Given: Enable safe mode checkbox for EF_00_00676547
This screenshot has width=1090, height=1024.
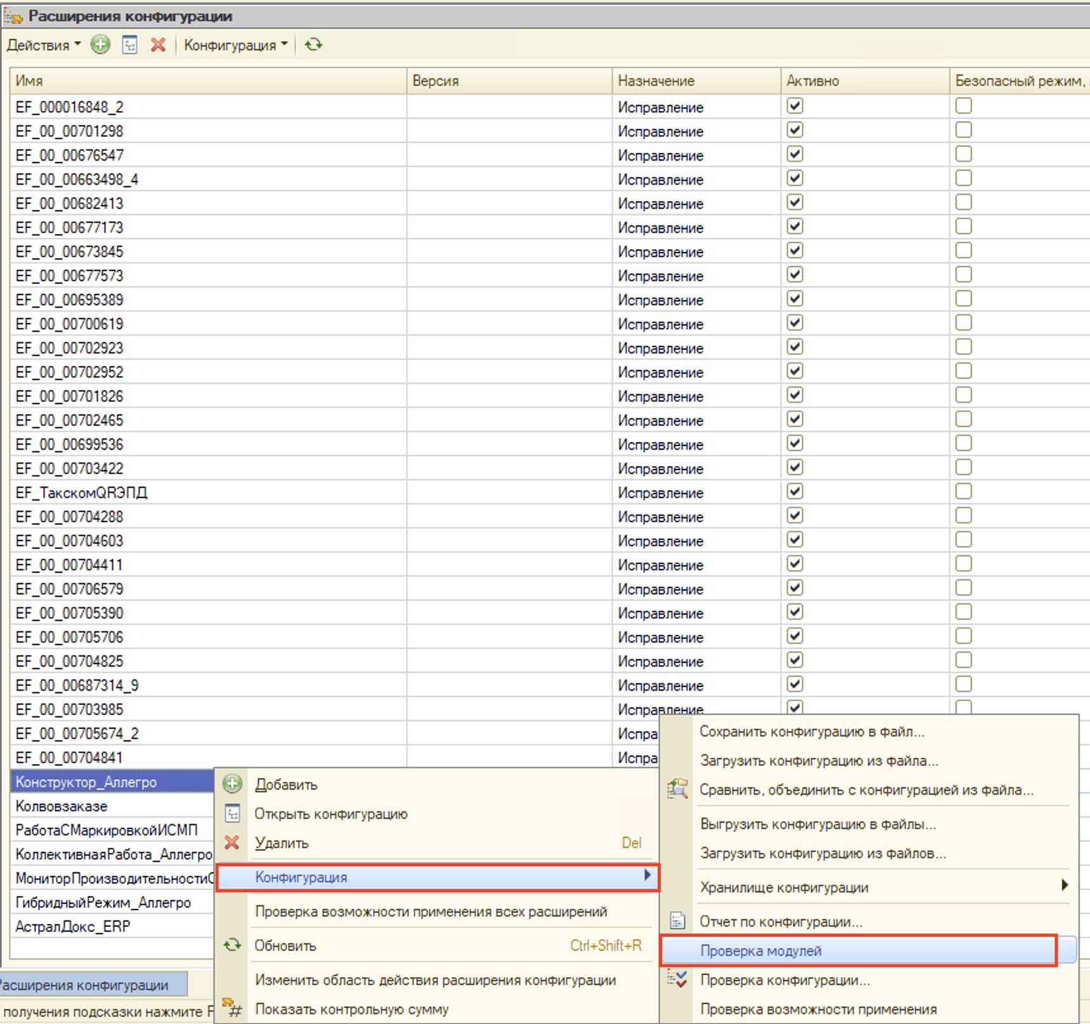Looking at the screenshot, I should pyautogui.click(x=964, y=154).
